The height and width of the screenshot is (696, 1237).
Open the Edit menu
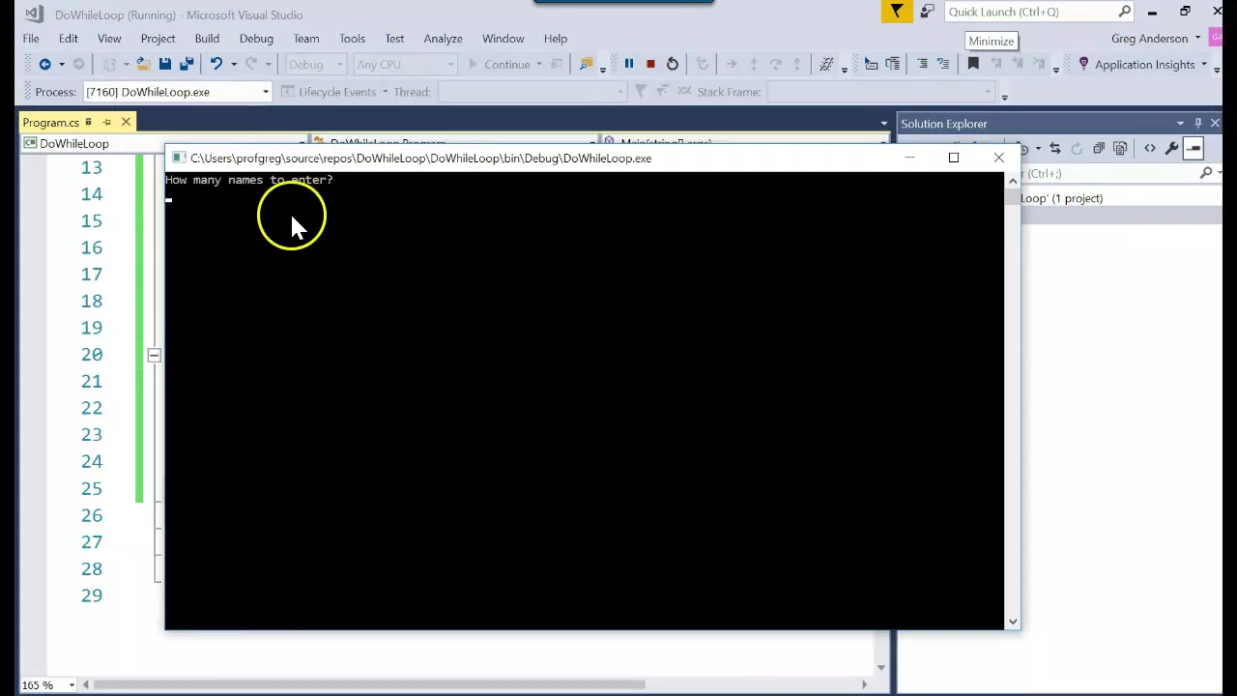tap(68, 39)
